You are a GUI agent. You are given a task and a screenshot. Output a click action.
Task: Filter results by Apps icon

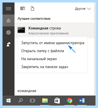pyautogui.click(x=22, y=8)
